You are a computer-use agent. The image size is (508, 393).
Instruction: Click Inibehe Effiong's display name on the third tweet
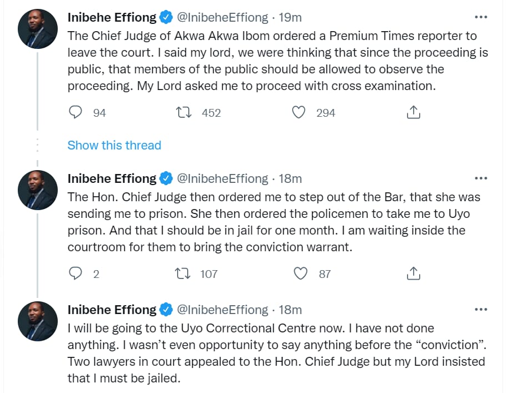point(111,310)
